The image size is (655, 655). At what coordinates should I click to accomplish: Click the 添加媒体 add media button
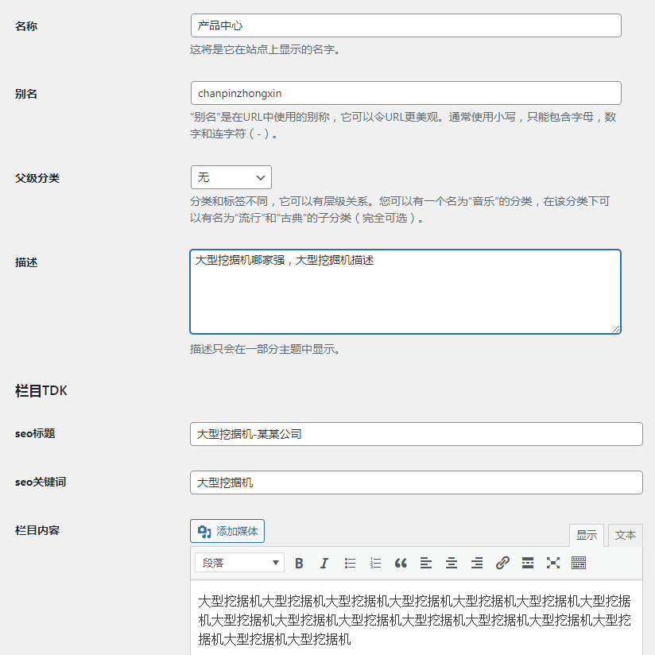227,531
